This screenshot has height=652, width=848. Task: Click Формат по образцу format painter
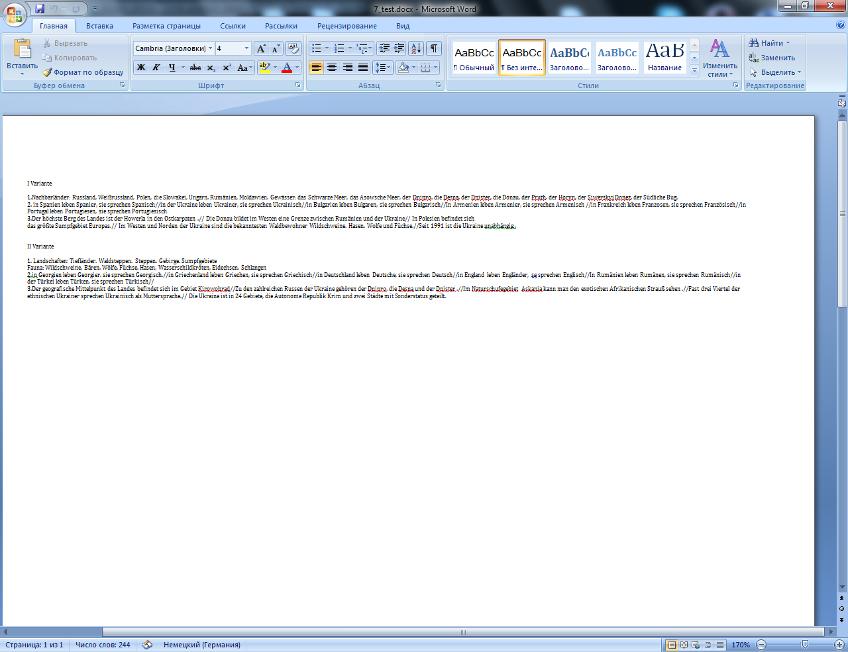click(83, 72)
